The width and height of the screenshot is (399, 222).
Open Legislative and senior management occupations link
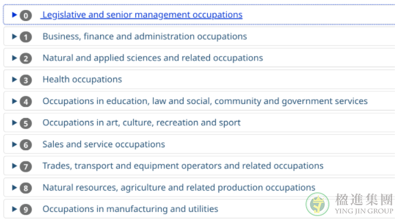143,15
